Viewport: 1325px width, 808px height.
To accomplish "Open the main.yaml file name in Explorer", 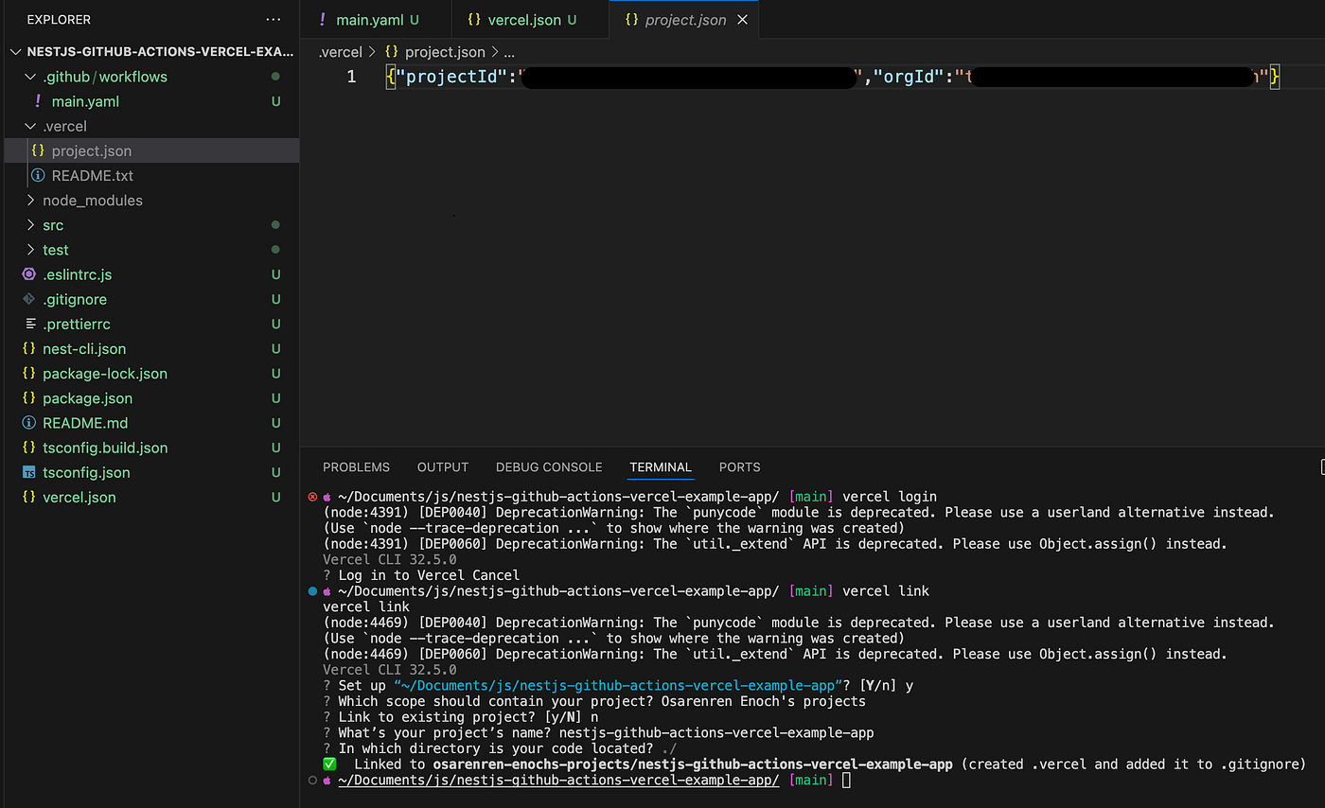I will 85,101.
